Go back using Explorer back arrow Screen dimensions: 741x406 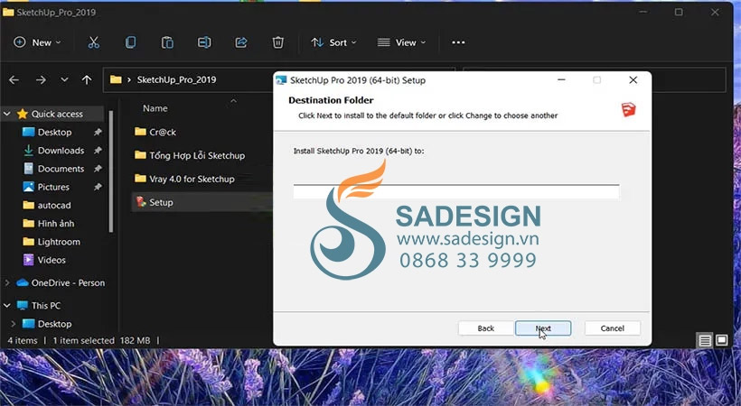[x=14, y=79]
